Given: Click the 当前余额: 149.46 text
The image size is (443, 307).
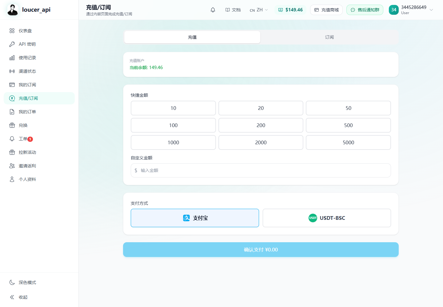Looking at the screenshot, I should click(146, 68).
